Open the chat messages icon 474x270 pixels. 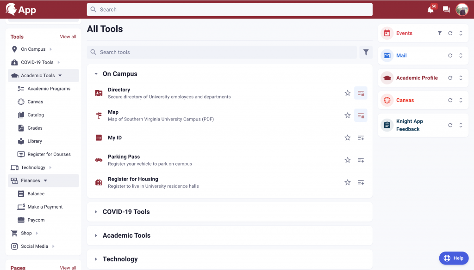pyautogui.click(x=446, y=10)
